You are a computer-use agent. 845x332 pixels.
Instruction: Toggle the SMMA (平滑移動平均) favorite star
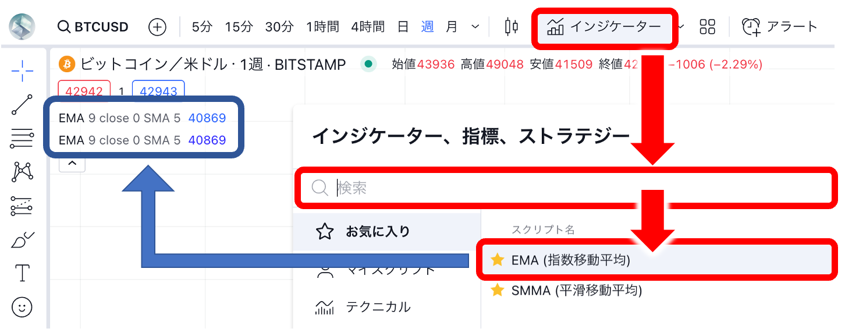point(497,290)
